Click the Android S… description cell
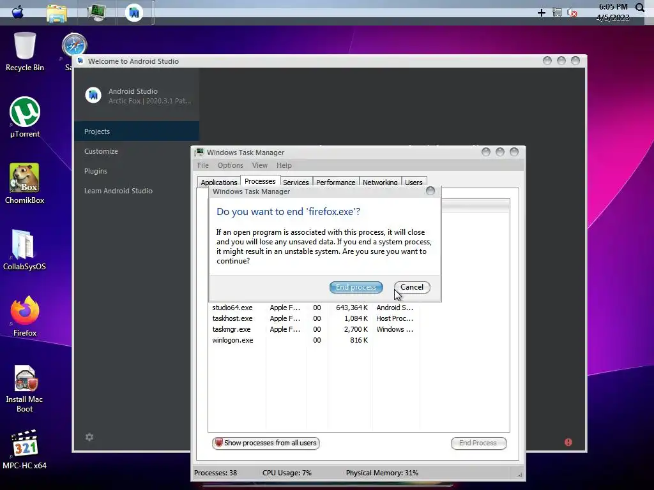Screen dimensions: 654x490 pos(395,308)
